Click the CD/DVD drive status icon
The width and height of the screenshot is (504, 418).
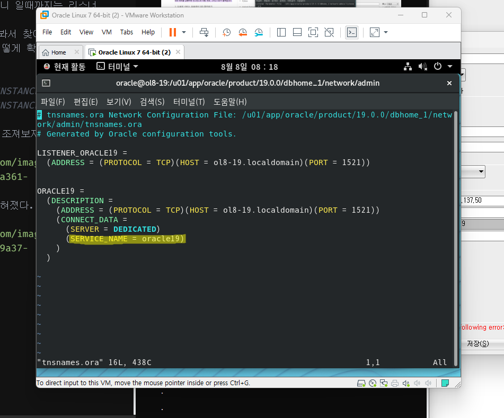click(x=373, y=383)
